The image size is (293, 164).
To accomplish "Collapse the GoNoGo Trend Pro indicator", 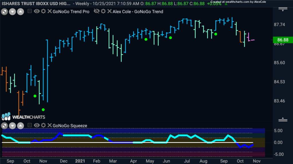I will tap(29, 11).
